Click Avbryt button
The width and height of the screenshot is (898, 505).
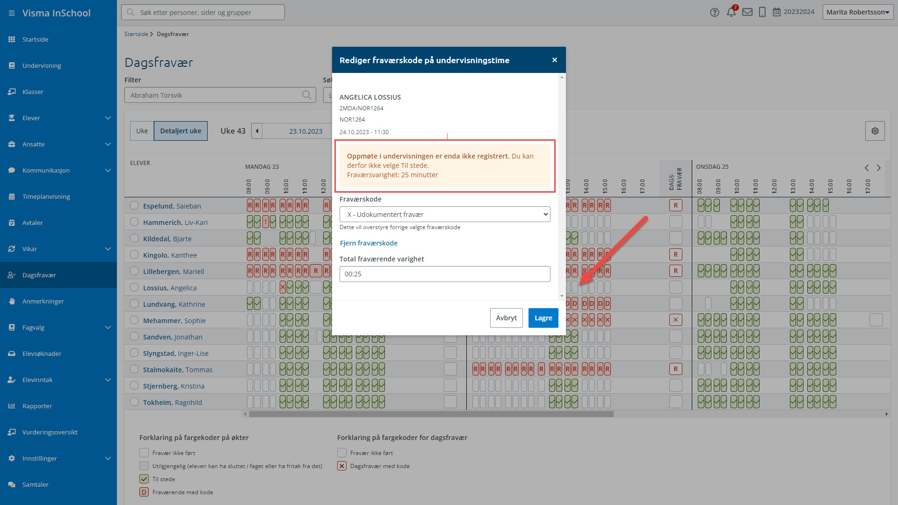[x=506, y=318]
